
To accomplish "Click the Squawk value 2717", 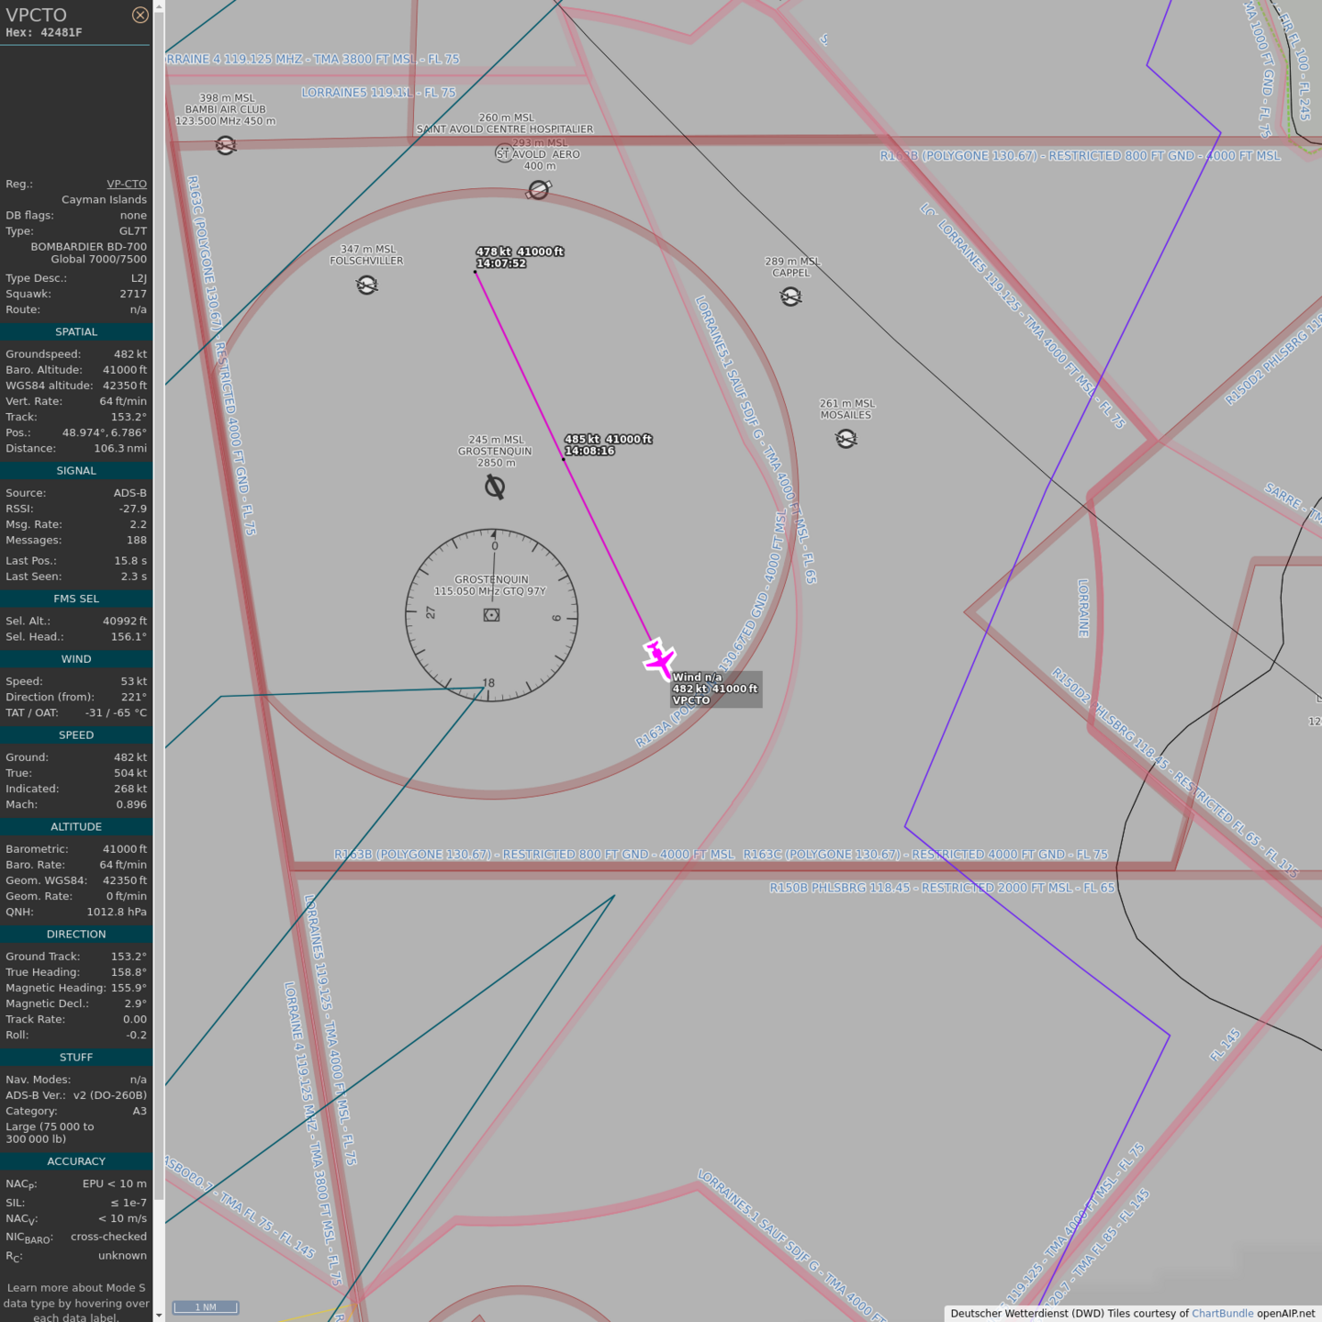I will click(x=133, y=294).
